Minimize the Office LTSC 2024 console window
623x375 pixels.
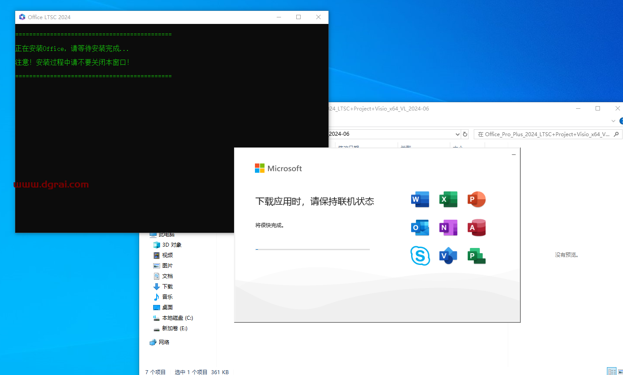[279, 17]
